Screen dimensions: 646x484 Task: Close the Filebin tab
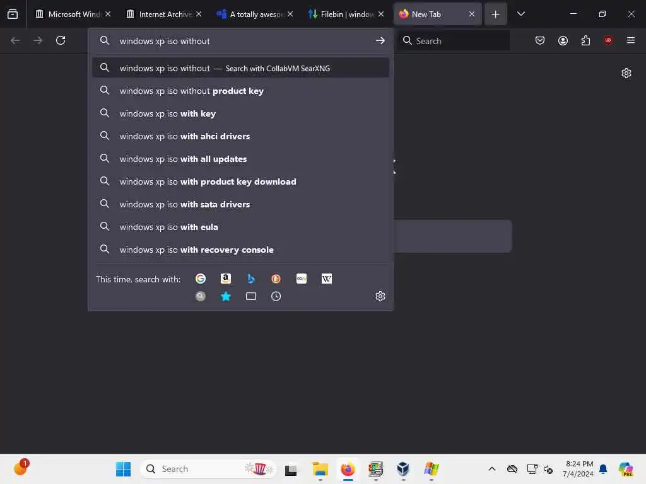381,14
